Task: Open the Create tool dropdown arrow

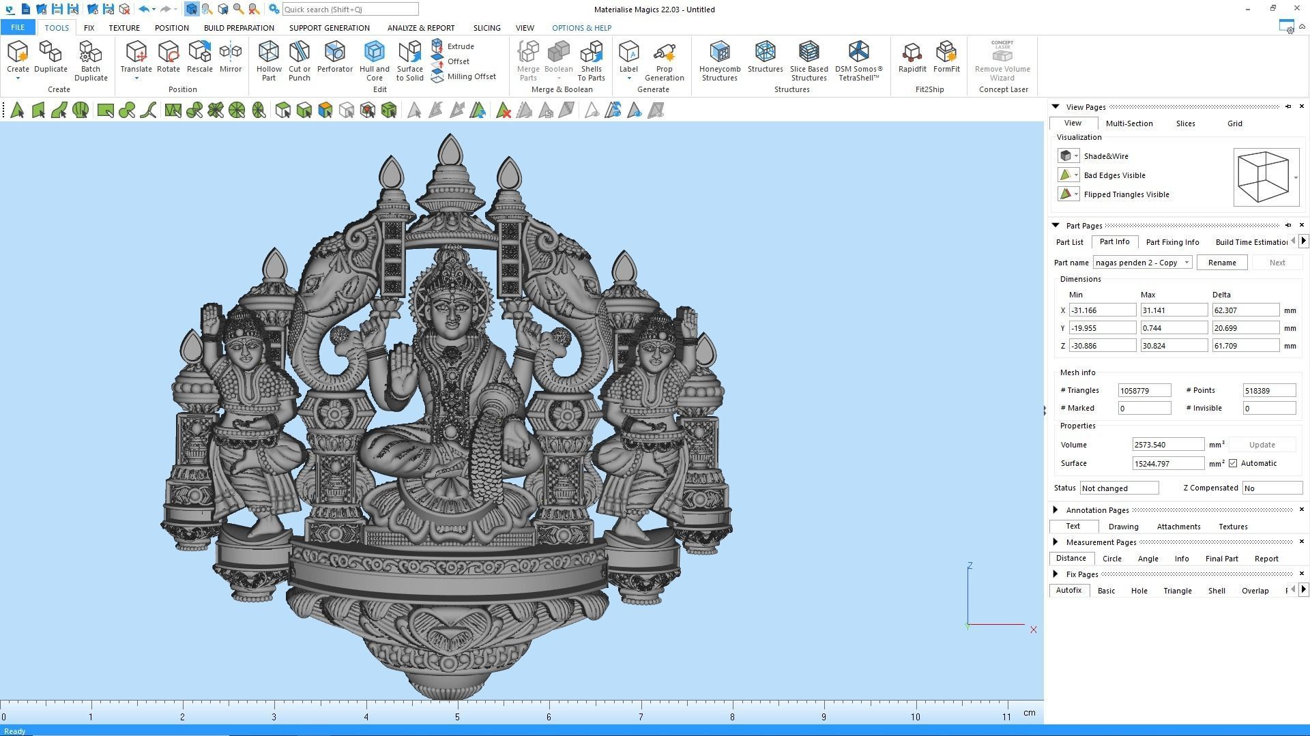Action: coord(18,78)
